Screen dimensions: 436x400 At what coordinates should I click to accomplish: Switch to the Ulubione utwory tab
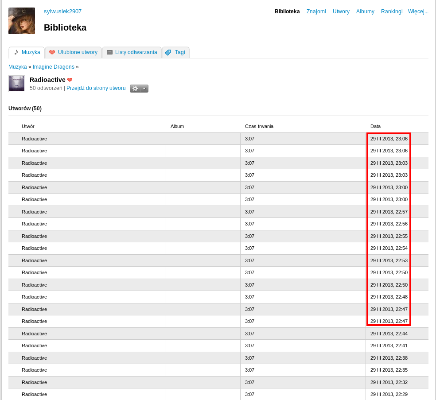click(x=74, y=52)
